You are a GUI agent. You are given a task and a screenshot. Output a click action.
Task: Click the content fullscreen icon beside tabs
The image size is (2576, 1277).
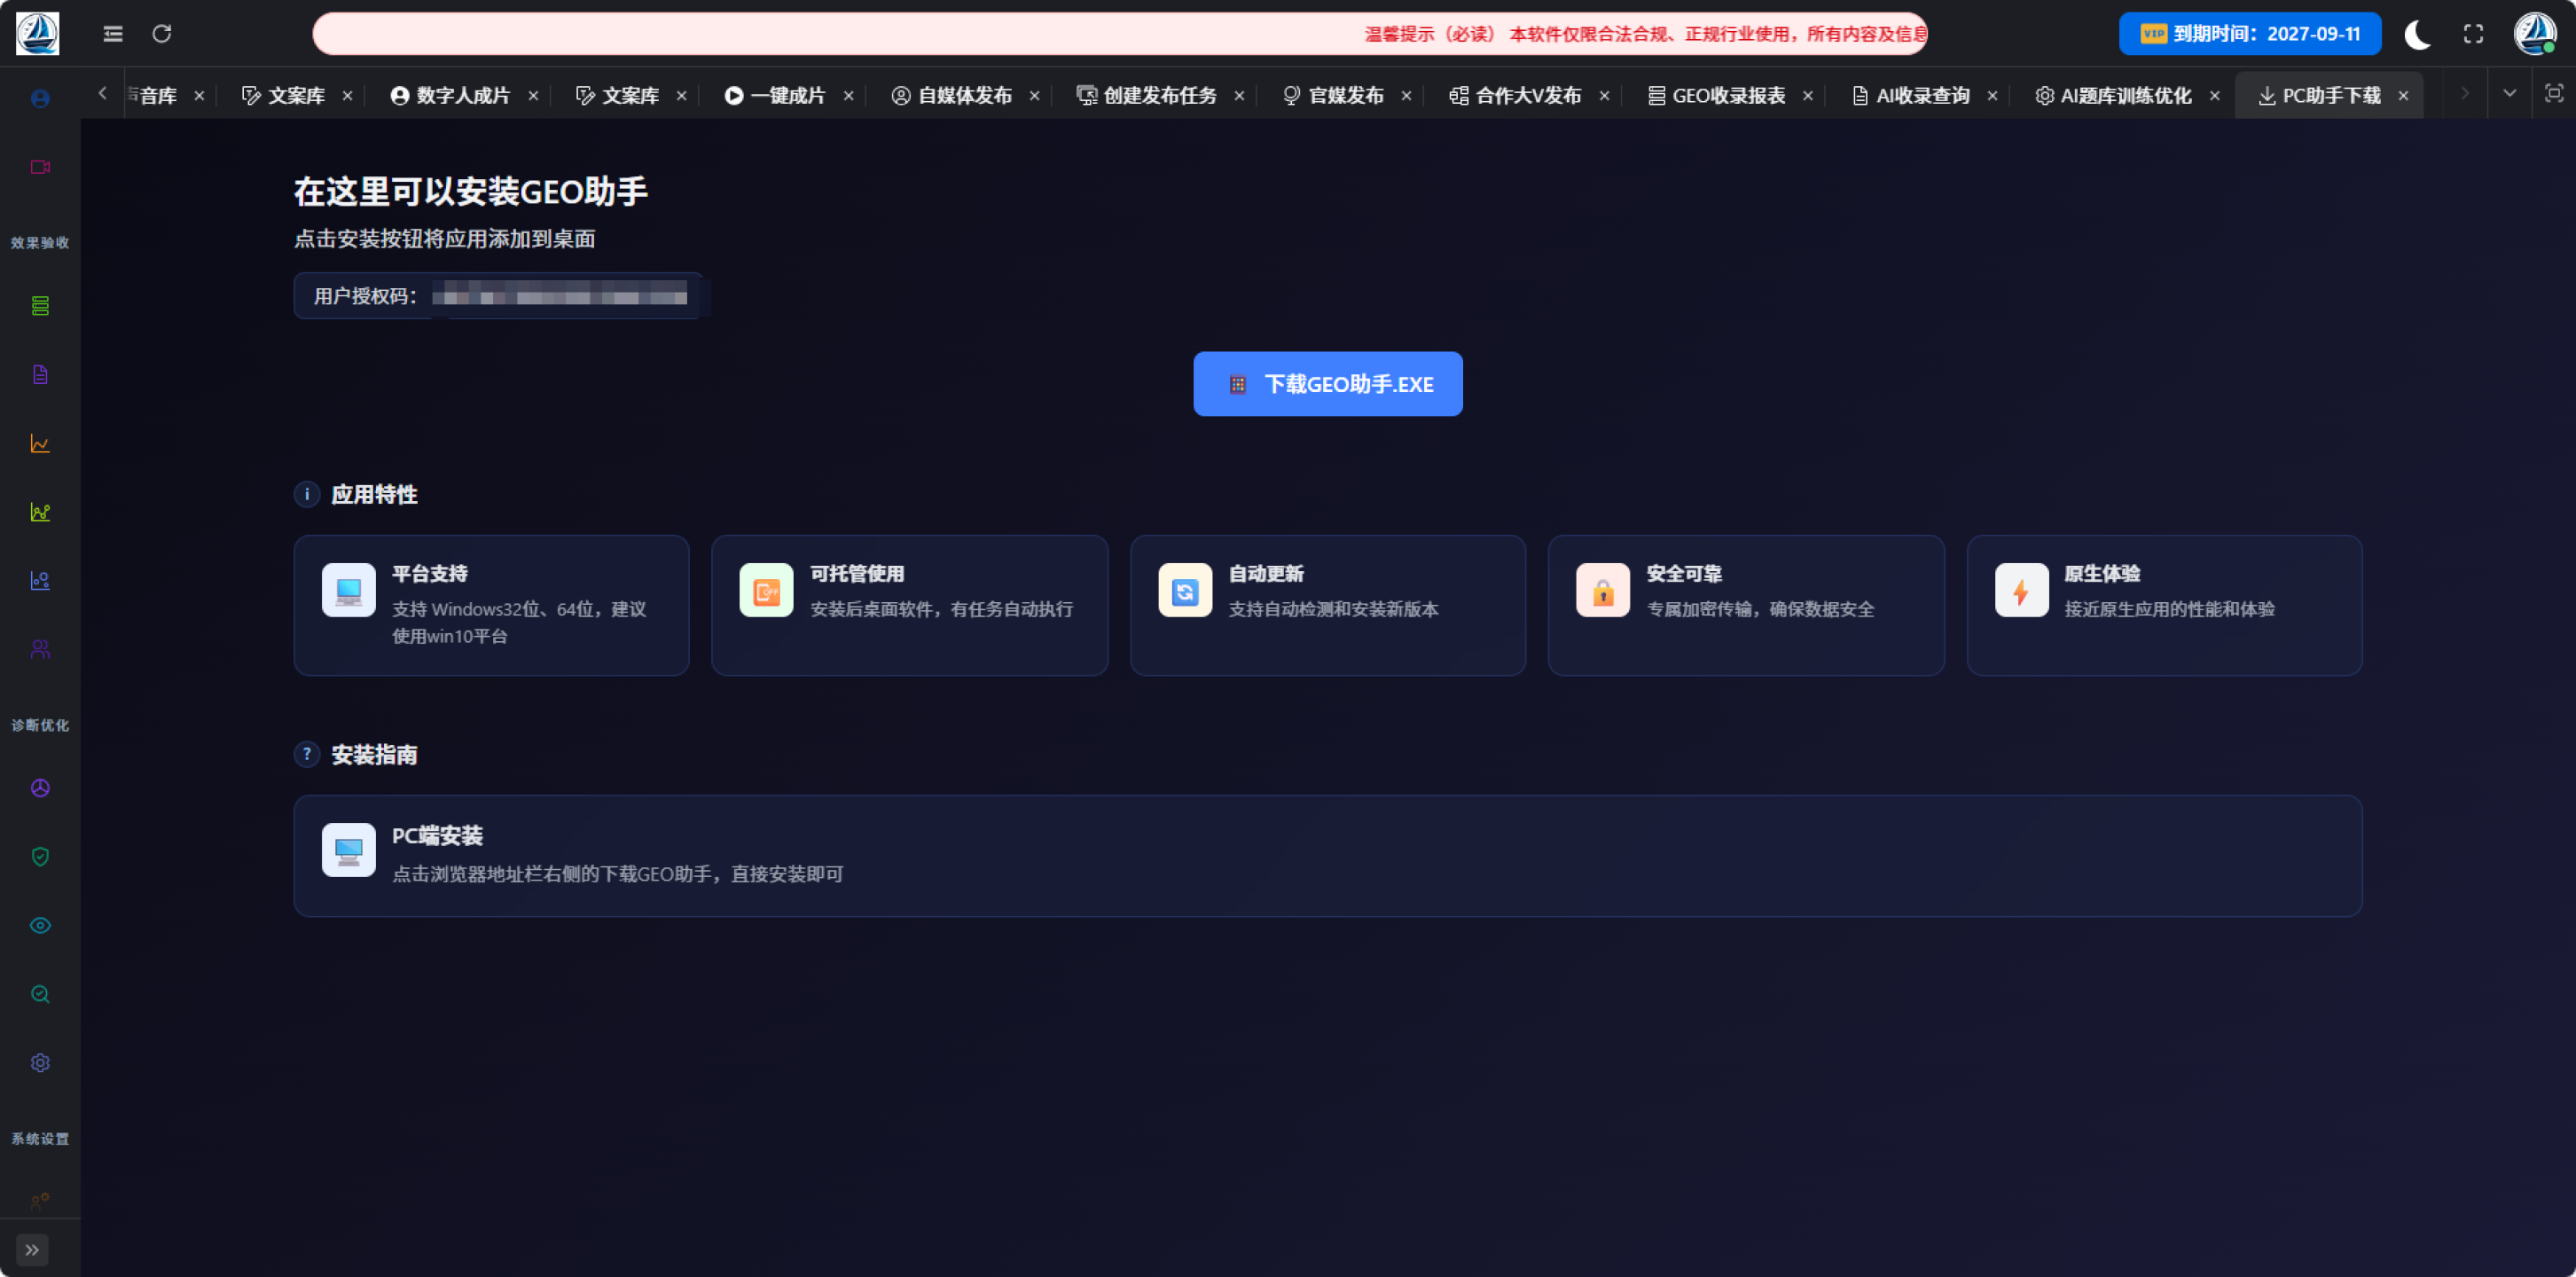click(x=2554, y=93)
